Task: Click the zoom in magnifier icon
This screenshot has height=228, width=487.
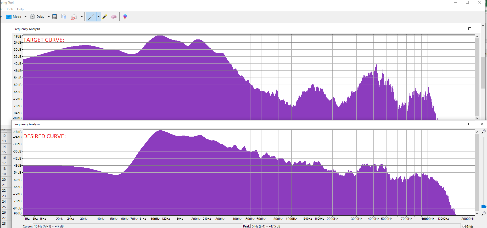Action: [x=483, y=132]
